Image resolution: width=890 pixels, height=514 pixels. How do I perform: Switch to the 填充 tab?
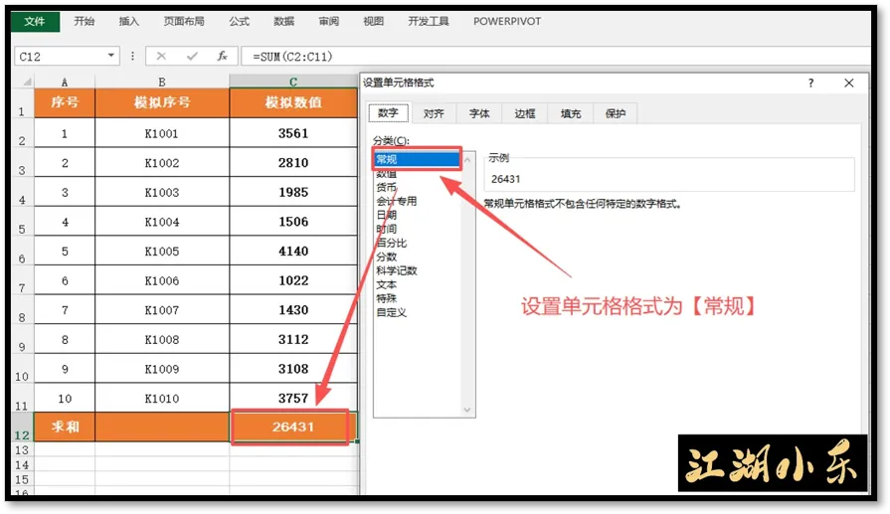[x=571, y=113]
